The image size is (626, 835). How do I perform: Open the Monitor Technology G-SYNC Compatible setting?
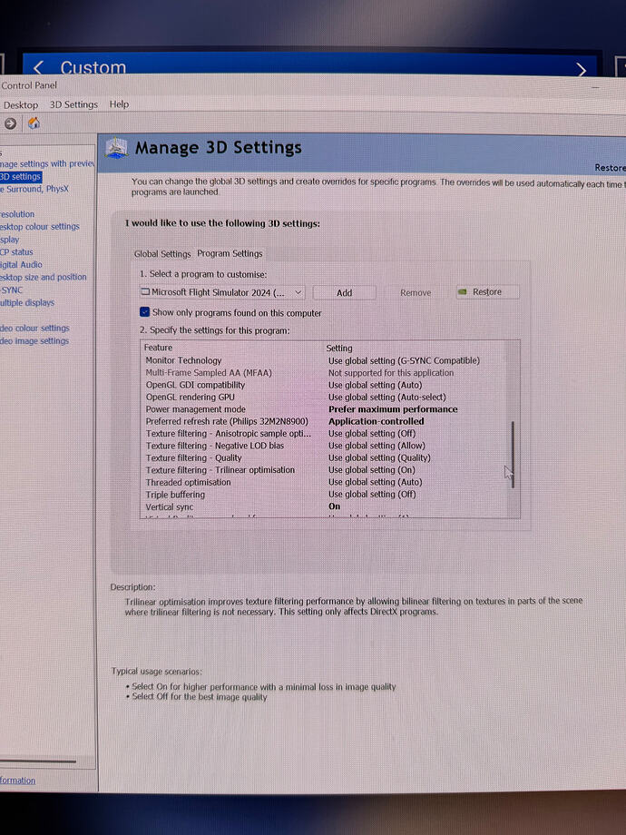(404, 360)
